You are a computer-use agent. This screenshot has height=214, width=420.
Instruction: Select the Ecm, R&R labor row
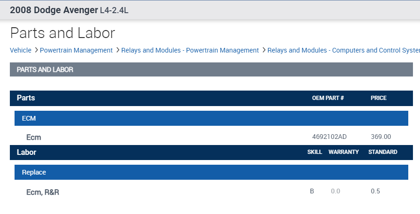pos(43,192)
